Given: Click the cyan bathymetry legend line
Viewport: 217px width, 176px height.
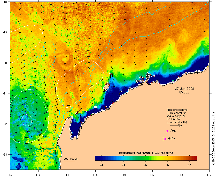Looking at the screenshot, I should click(x=69, y=161).
